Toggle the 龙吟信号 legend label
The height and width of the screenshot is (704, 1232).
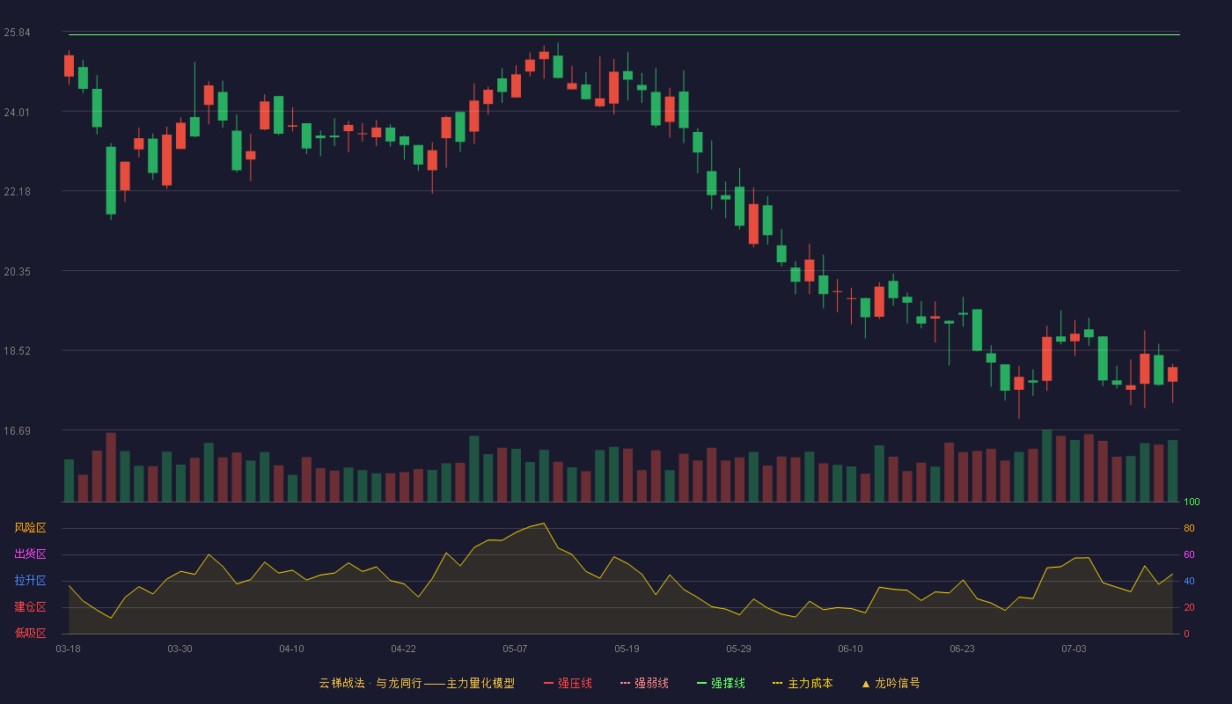[x=898, y=683]
